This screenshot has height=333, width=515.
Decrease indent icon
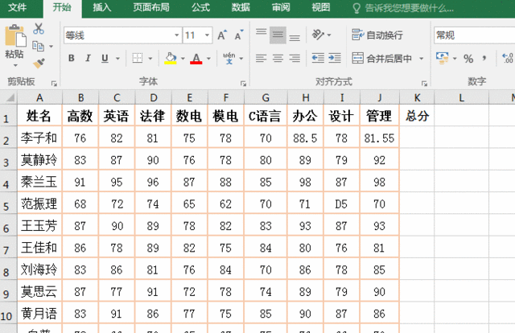coord(318,59)
